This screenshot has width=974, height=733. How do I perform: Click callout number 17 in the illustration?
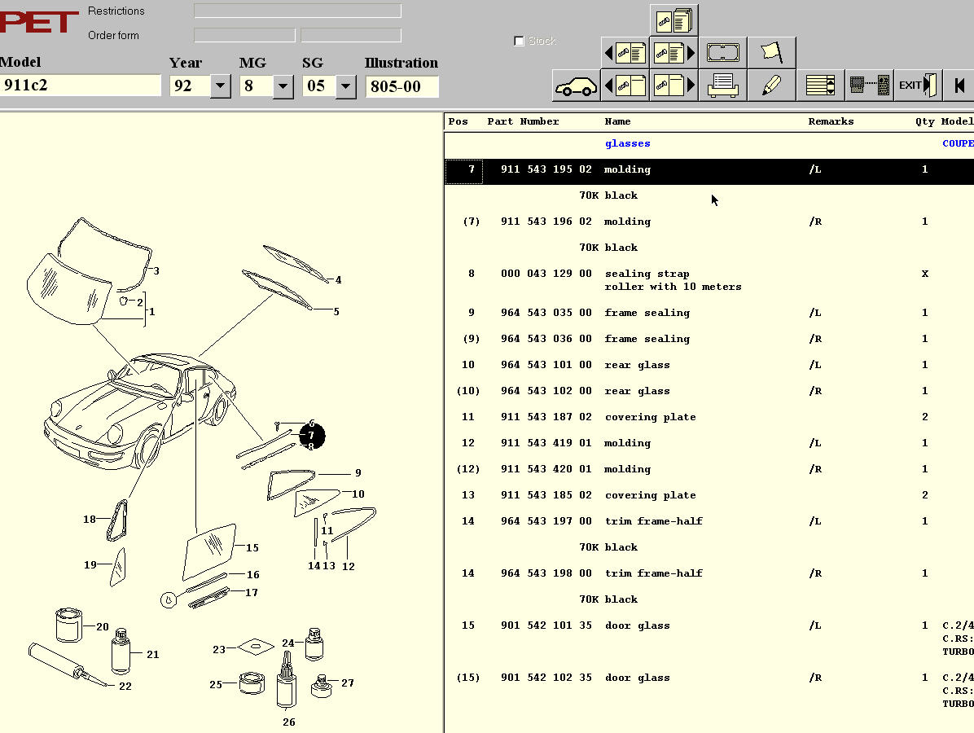(252, 593)
